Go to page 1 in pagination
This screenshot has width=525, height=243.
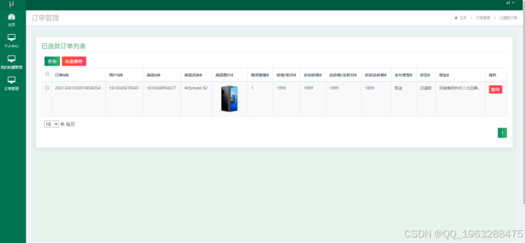[x=502, y=133]
